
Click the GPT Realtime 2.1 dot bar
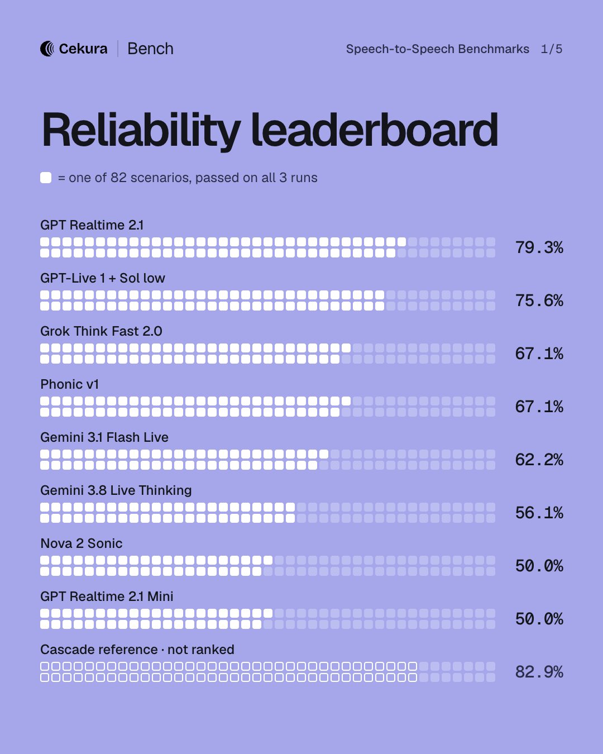pos(267,247)
